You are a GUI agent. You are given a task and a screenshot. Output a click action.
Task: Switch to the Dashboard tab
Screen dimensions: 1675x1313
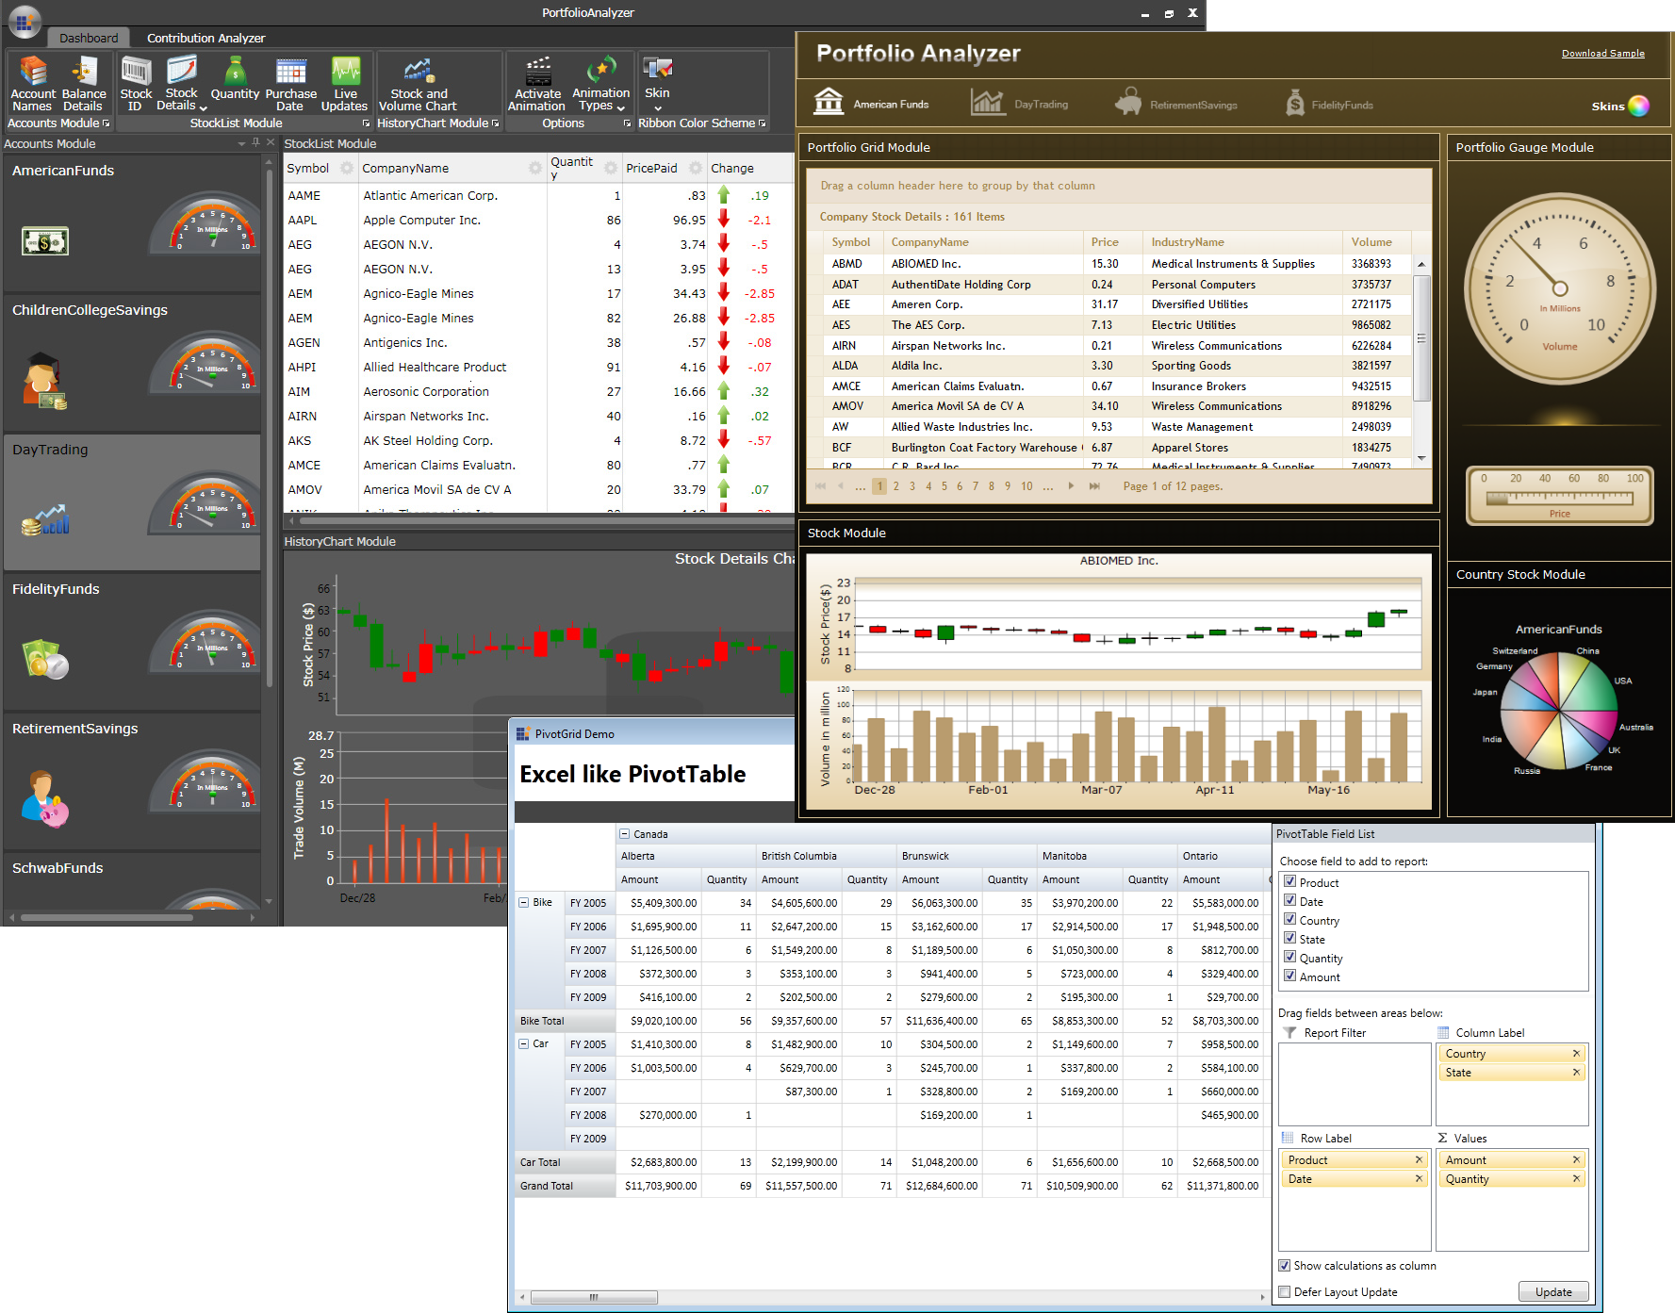(x=89, y=38)
